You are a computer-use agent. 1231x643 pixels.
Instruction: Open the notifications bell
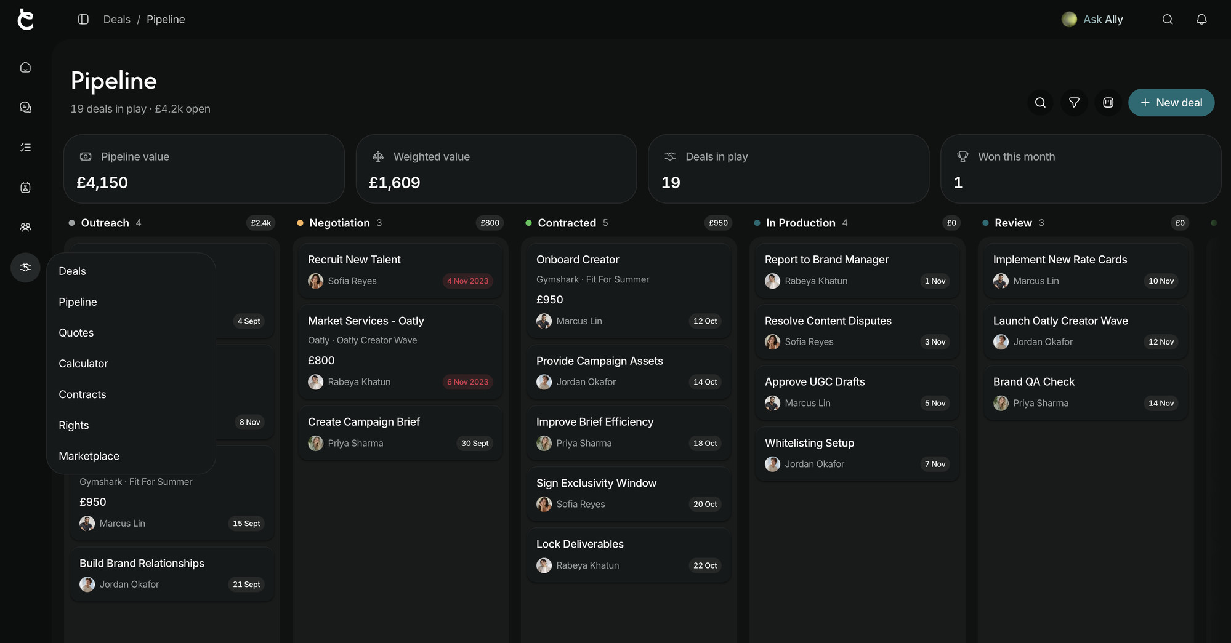coord(1201,20)
